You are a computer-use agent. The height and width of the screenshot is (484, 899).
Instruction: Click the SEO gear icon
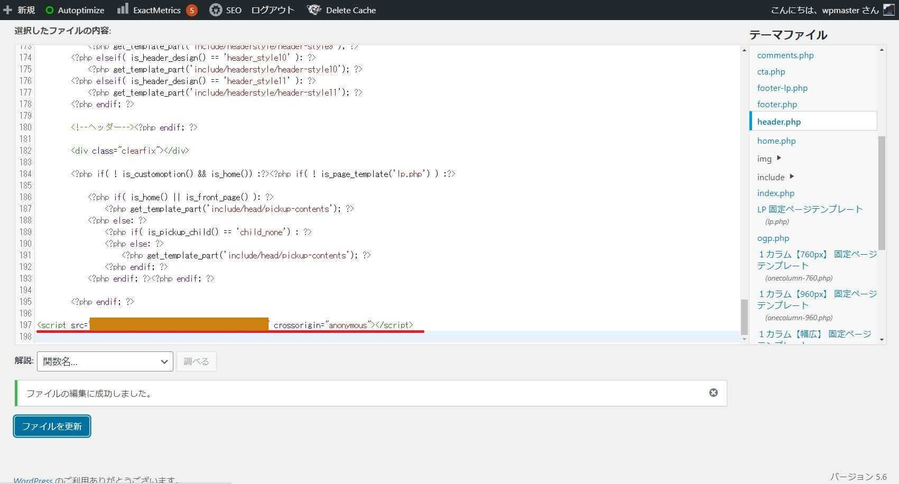click(216, 10)
